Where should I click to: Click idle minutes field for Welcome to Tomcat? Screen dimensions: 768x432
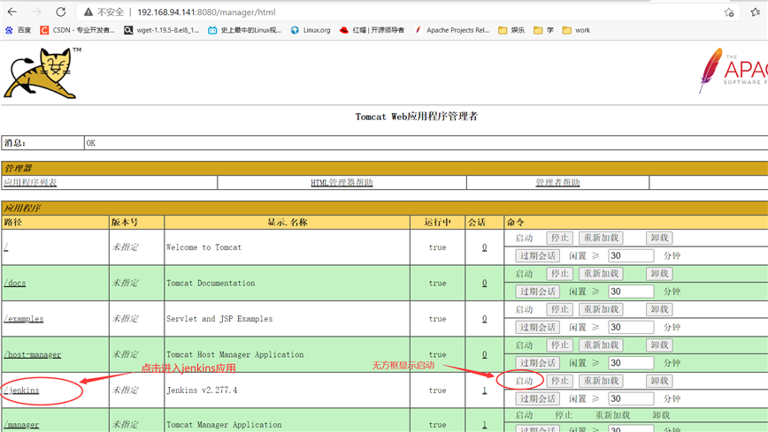click(x=631, y=255)
